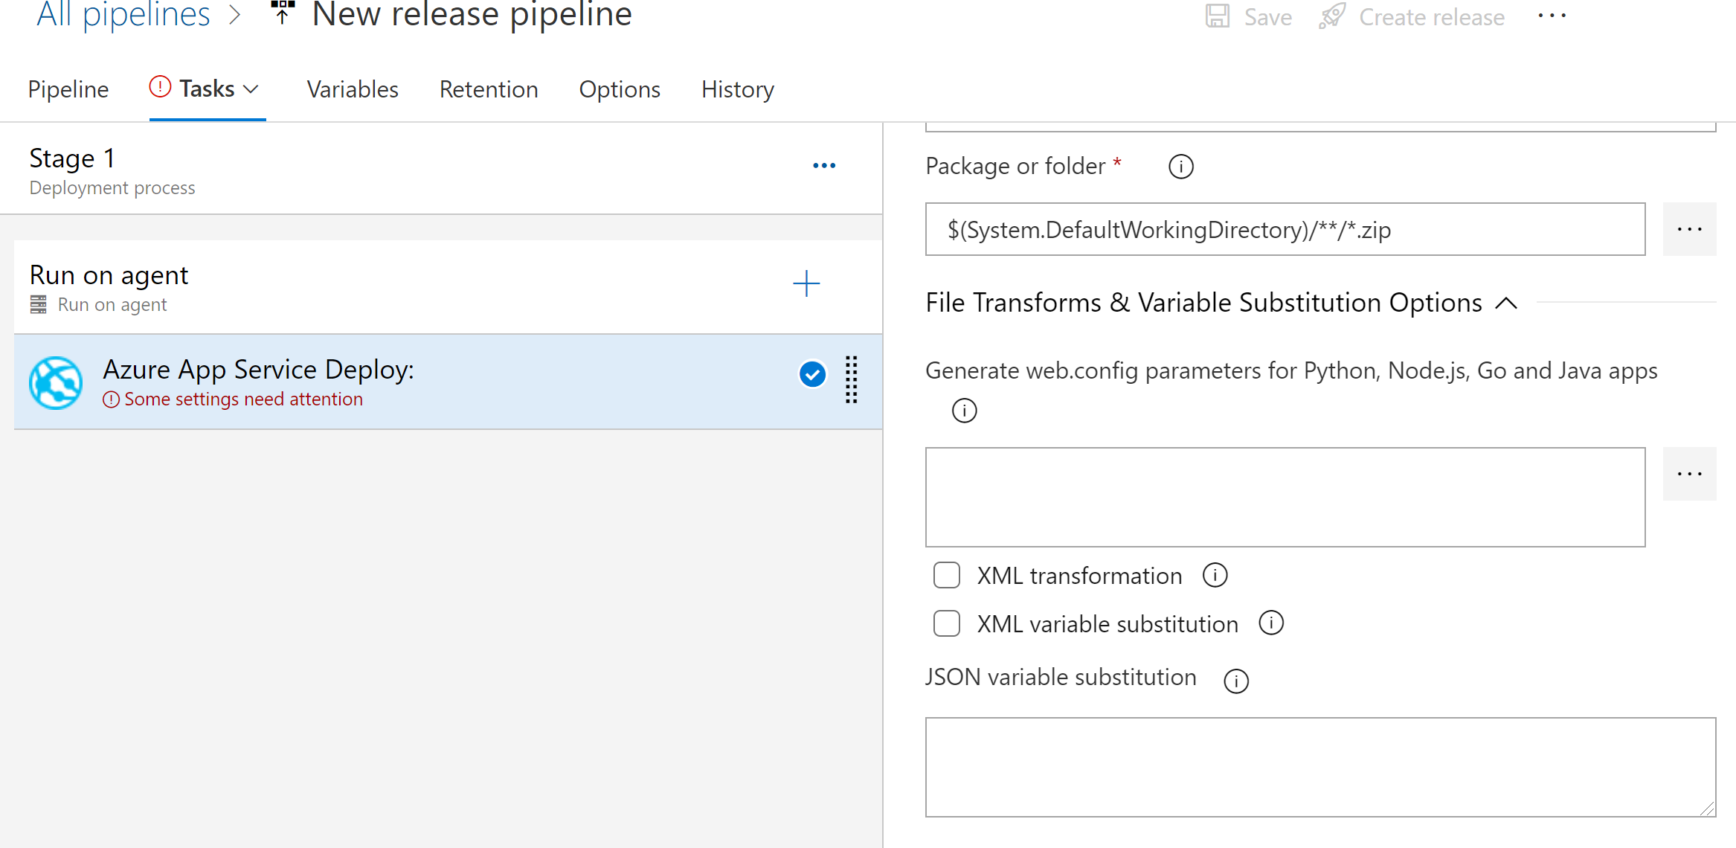Image resolution: width=1736 pixels, height=848 pixels.
Task: Switch to the Variables tab
Action: coord(353,89)
